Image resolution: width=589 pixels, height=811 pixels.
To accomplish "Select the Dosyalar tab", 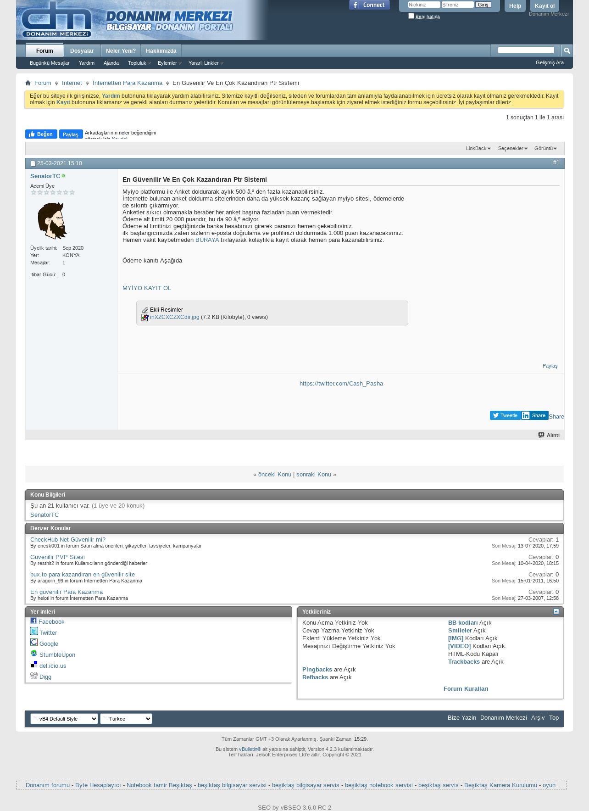I will pos(82,50).
